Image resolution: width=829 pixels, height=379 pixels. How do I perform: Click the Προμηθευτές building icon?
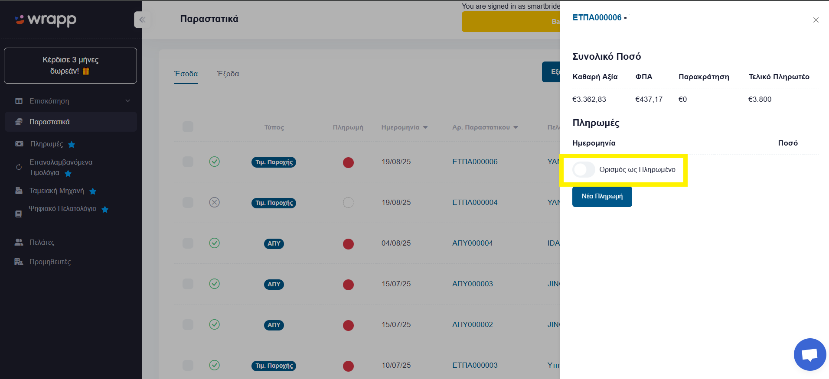19,262
